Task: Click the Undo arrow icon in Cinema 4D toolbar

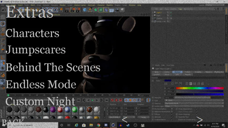Action: tap(4, 10)
